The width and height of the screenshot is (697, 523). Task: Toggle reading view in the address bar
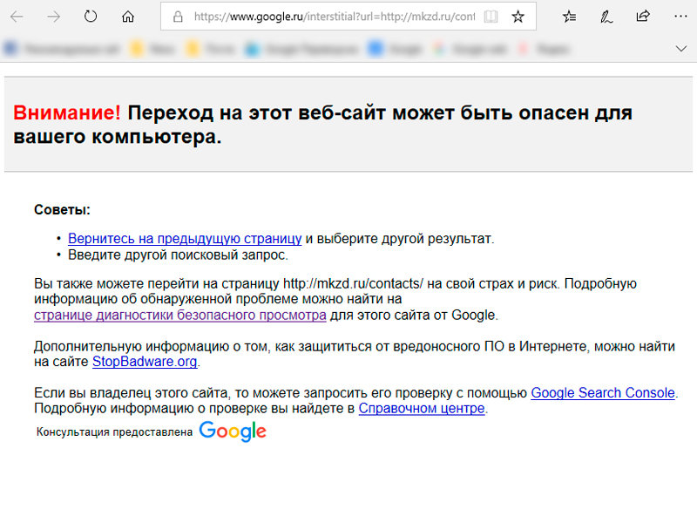[x=491, y=17]
